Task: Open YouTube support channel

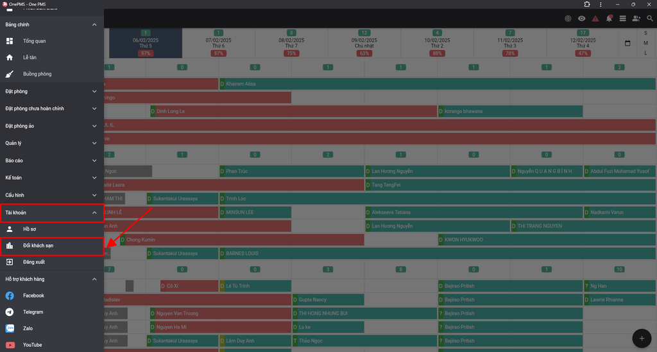Action: pos(52,345)
